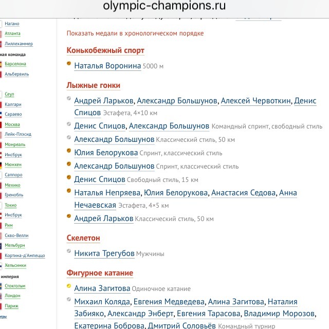This screenshot has width=329, height=329.
Task: Click the medal icon beside Свободный стиль, 15 км
Action: 69,178
